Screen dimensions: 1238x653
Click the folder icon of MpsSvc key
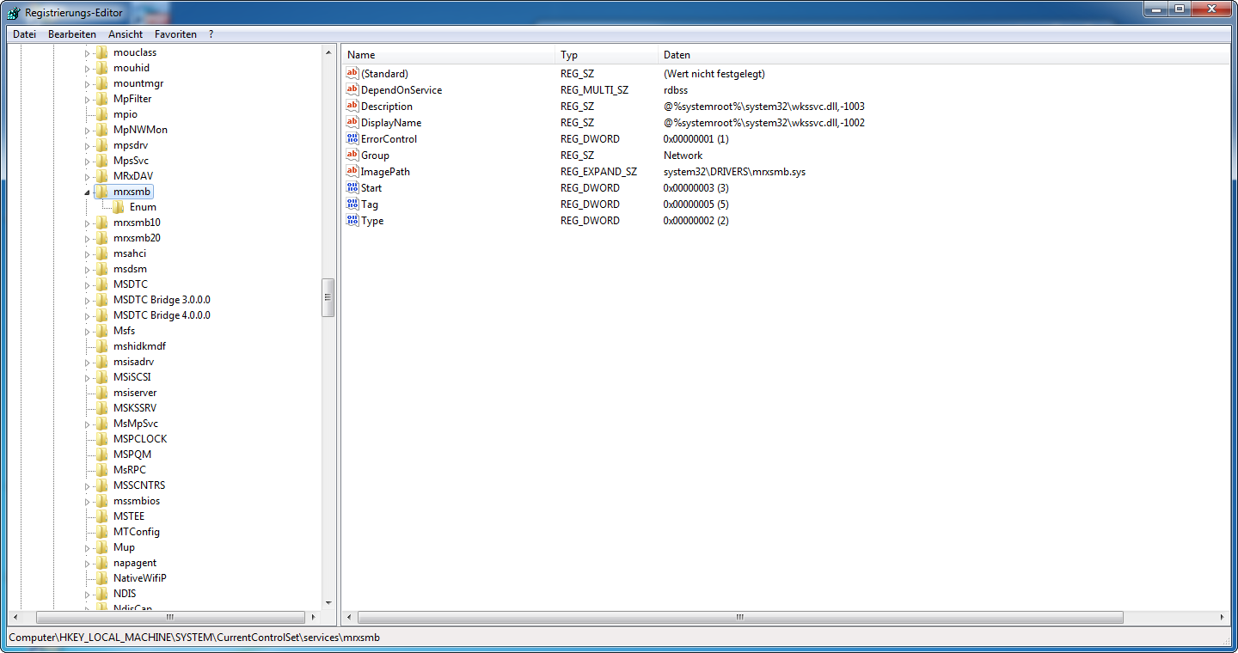coord(101,161)
